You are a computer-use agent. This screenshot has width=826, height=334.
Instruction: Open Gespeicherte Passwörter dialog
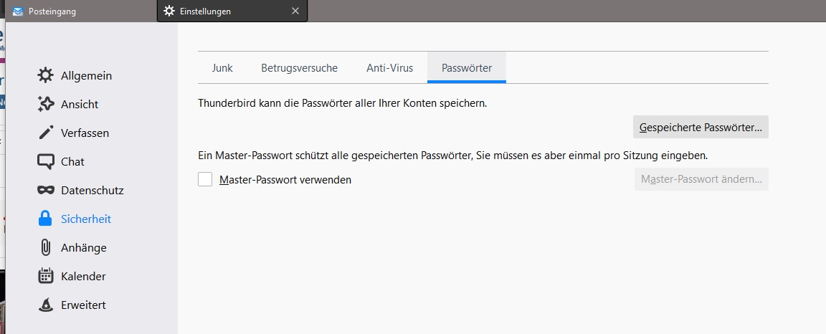pyautogui.click(x=701, y=127)
